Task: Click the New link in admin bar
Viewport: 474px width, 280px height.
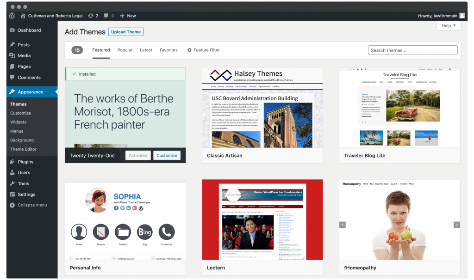Action: (x=131, y=16)
